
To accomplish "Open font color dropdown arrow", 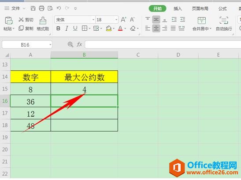I will point(125,29).
